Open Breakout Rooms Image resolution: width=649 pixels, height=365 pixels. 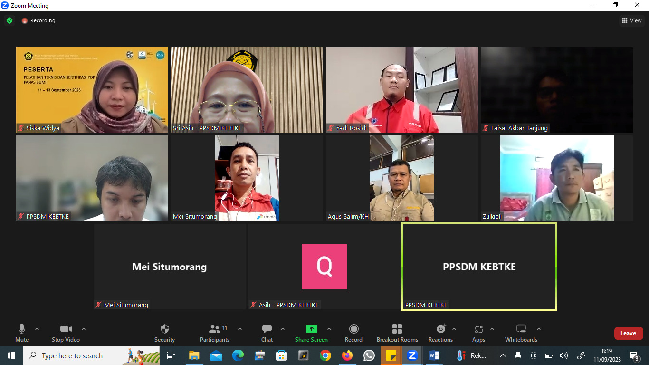click(397, 333)
